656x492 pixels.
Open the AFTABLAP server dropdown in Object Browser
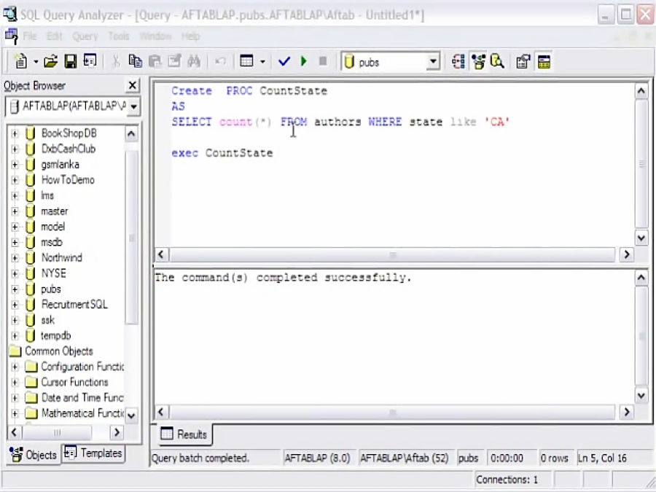tap(134, 106)
